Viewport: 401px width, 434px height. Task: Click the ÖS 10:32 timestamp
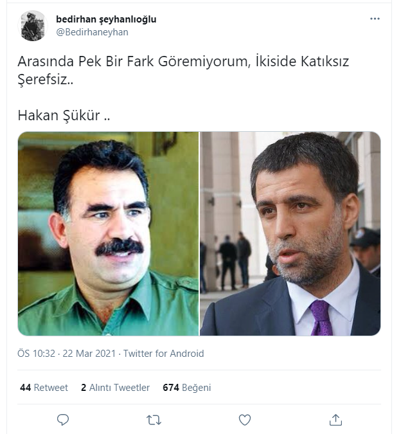click(36, 354)
